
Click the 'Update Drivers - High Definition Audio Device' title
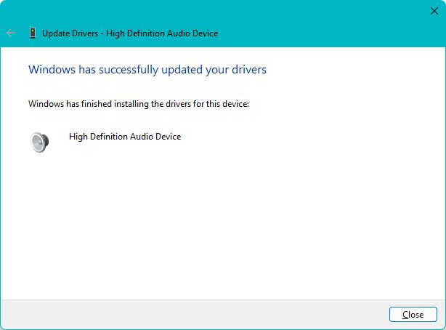coord(130,33)
